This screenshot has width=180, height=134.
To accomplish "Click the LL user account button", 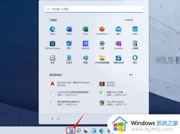I will [x=55, y=119].
